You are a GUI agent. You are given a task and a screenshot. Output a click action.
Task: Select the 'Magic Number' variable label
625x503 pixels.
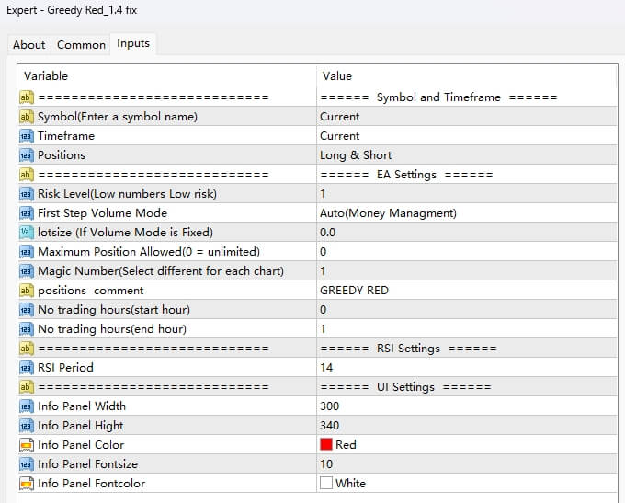161,271
